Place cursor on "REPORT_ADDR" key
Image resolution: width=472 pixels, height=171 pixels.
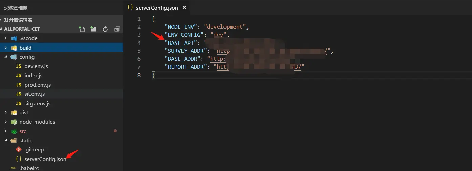[186, 67]
